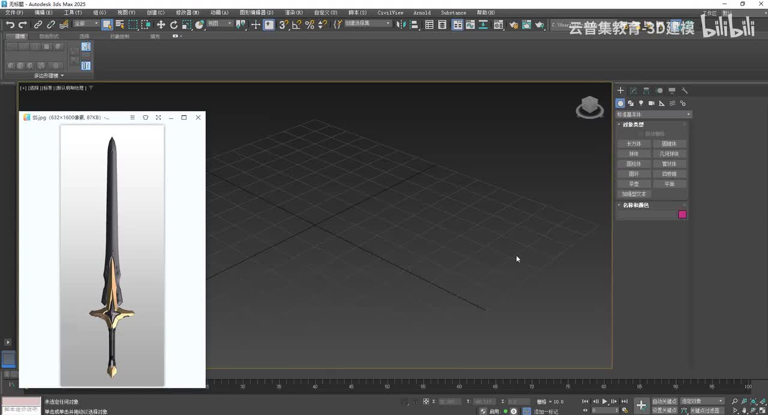Select the Move transform tool

pyautogui.click(x=161, y=25)
